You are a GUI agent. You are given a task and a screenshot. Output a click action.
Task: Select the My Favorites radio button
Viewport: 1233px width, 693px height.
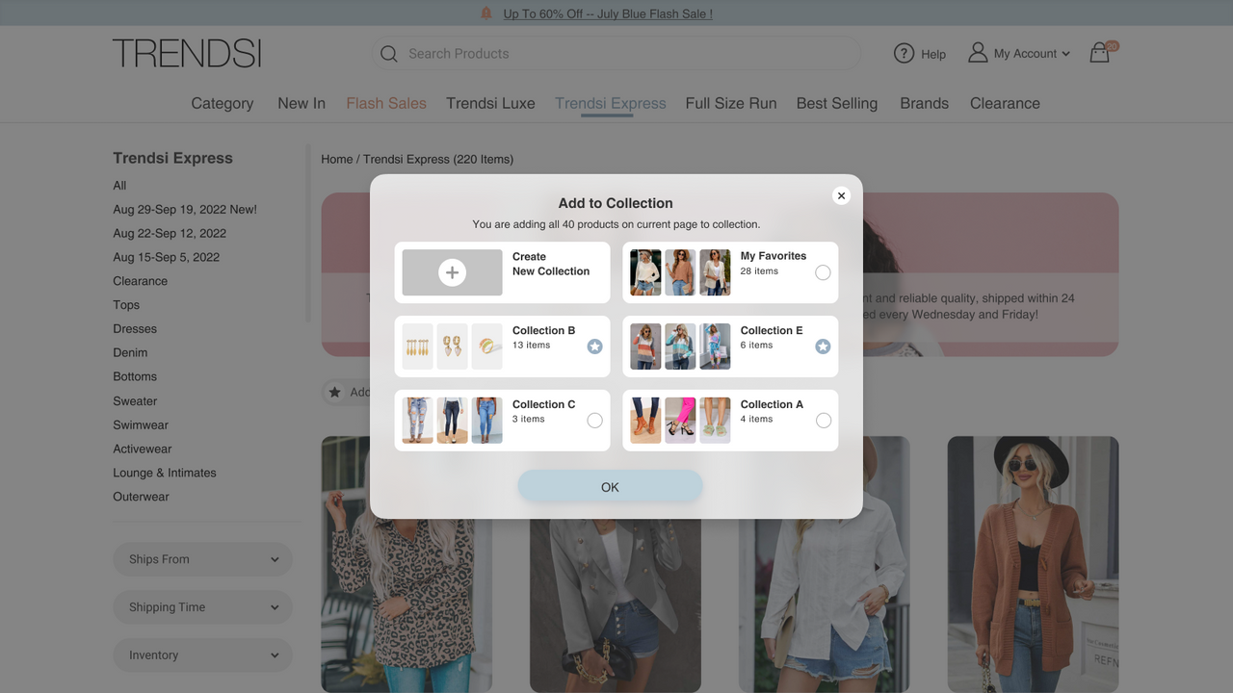pyautogui.click(x=823, y=272)
